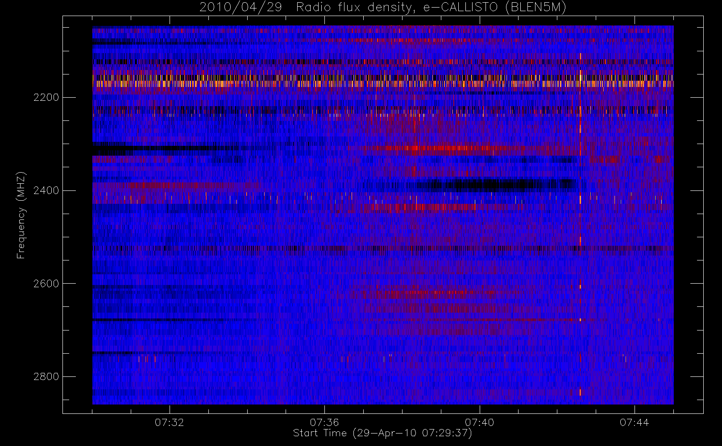Click the "Start Time (29-Apr-10 07:29:37)" axis label

click(x=382, y=433)
